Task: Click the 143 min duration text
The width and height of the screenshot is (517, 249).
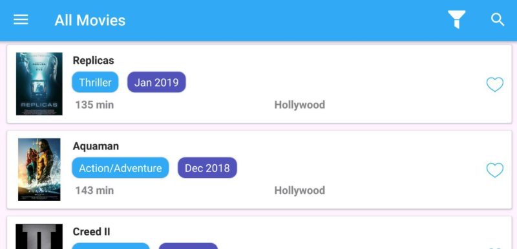Action: 94,191
